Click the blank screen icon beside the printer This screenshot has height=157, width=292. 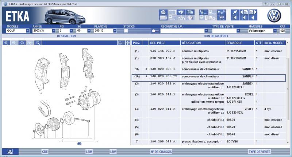172,12
